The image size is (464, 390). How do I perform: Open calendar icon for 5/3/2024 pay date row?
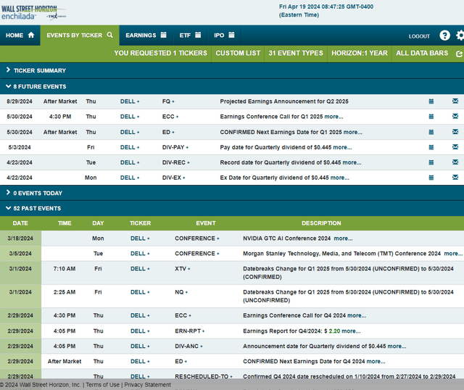coord(431,147)
